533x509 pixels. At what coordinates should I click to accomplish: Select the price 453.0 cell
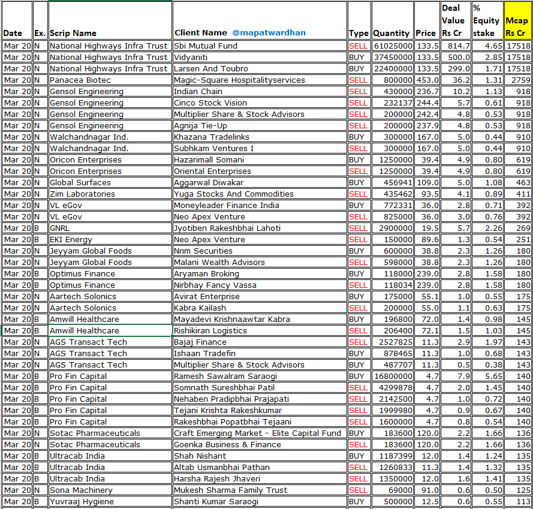[x=427, y=80]
